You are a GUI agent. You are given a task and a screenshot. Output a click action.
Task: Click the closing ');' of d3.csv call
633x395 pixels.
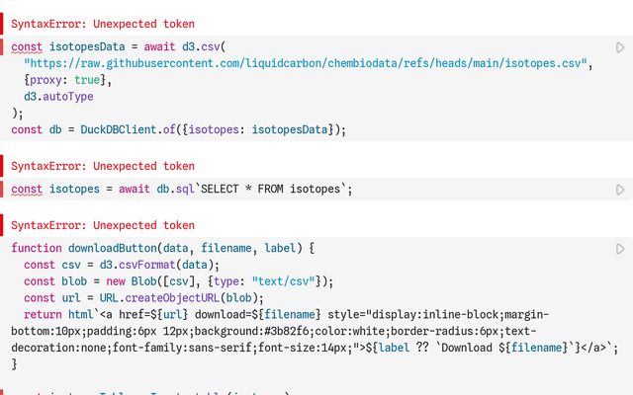(18, 114)
